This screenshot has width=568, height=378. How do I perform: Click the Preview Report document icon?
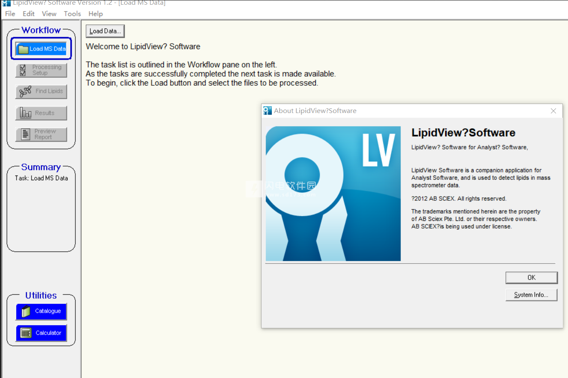click(26, 134)
